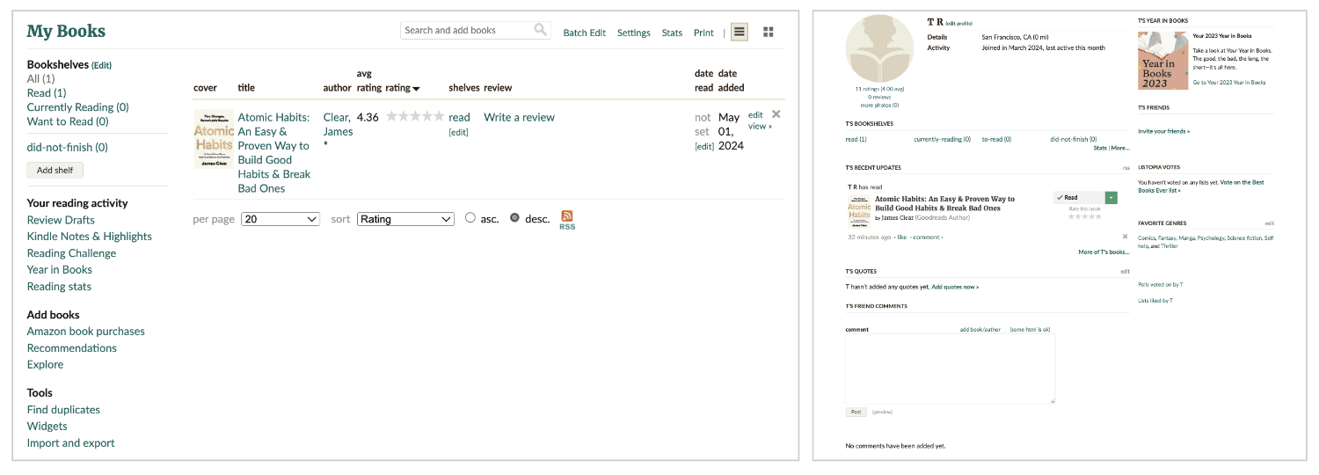Open author Clear, James link
1319x475 pixels.
(x=338, y=124)
